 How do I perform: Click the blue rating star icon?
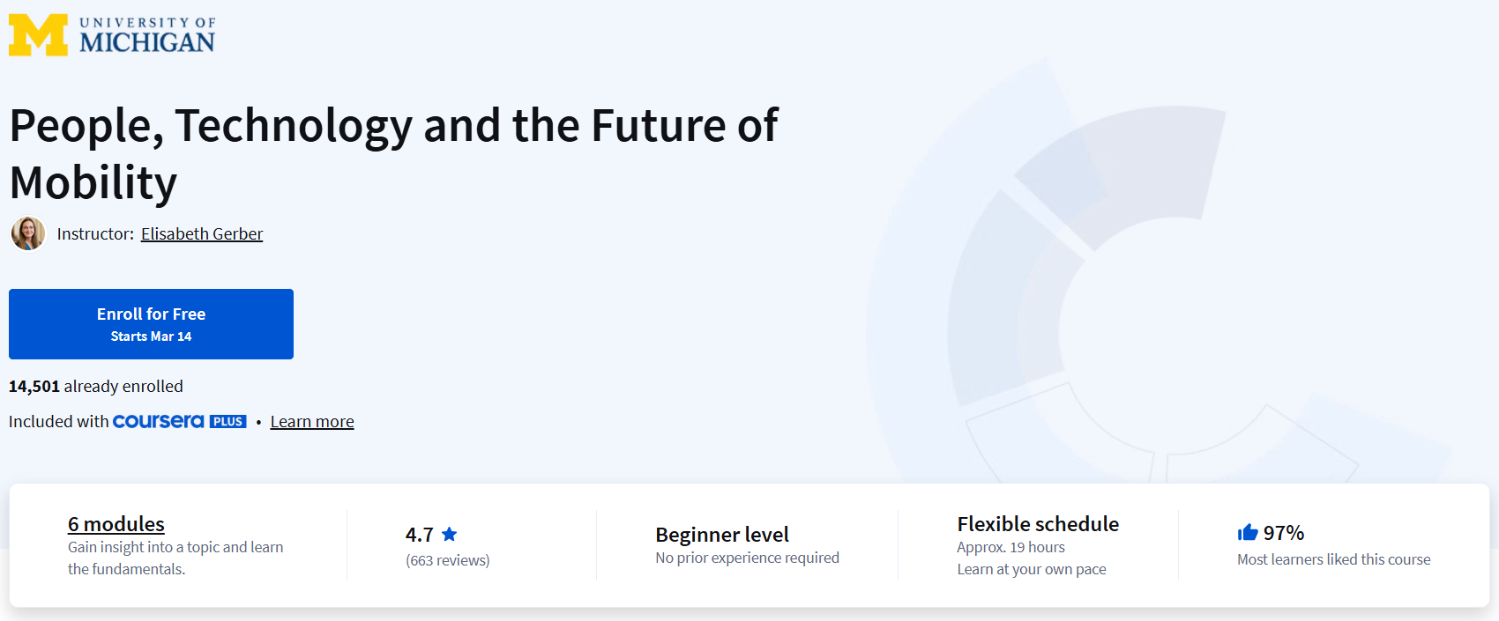coord(450,534)
